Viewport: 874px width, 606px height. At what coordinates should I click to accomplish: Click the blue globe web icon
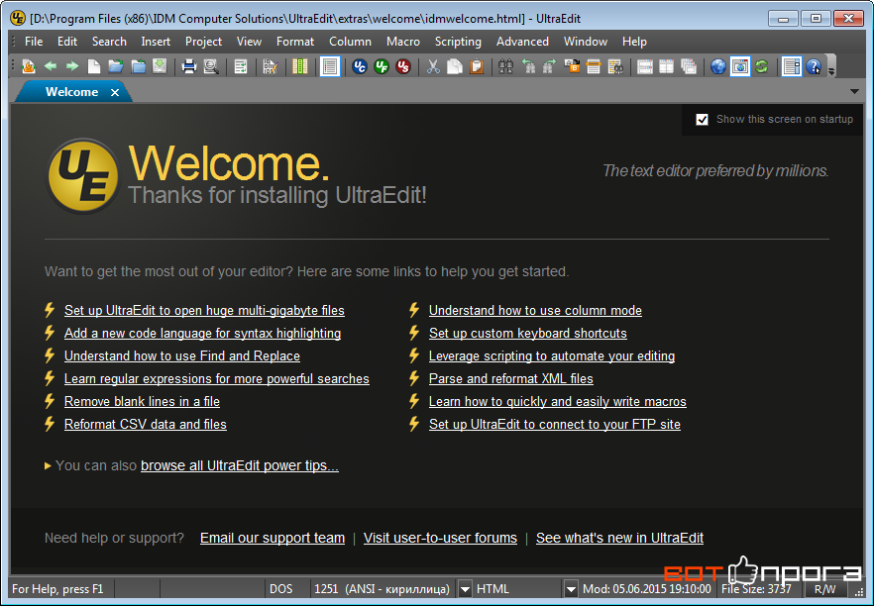coord(718,67)
